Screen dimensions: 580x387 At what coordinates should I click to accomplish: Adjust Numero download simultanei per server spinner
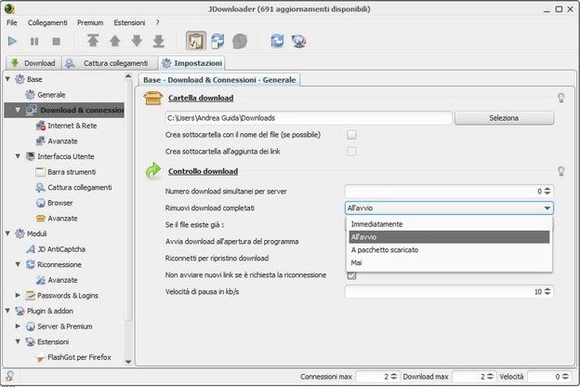pyautogui.click(x=547, y=191)
